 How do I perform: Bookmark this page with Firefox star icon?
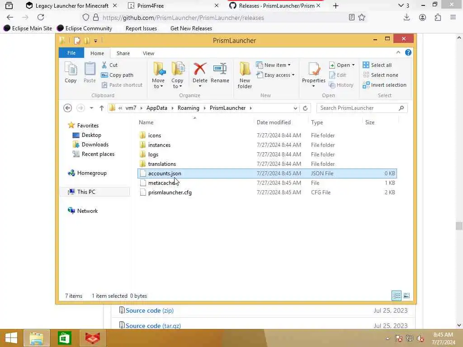(x=362, y=18)
